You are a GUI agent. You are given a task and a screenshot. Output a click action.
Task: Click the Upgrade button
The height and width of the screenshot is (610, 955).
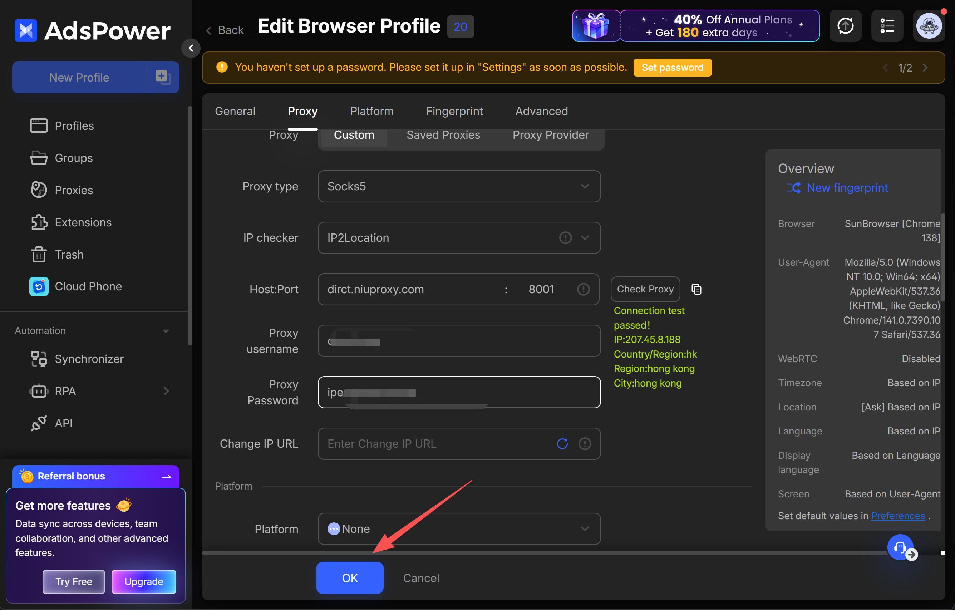(x=144, y=581)
